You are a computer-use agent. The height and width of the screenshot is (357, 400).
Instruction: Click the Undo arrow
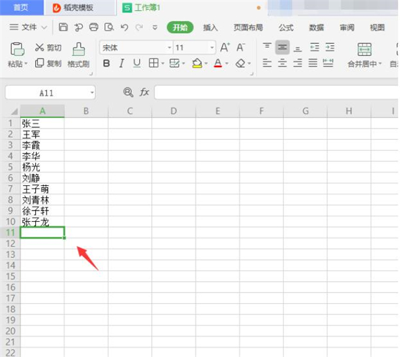[x=124, y=27]
